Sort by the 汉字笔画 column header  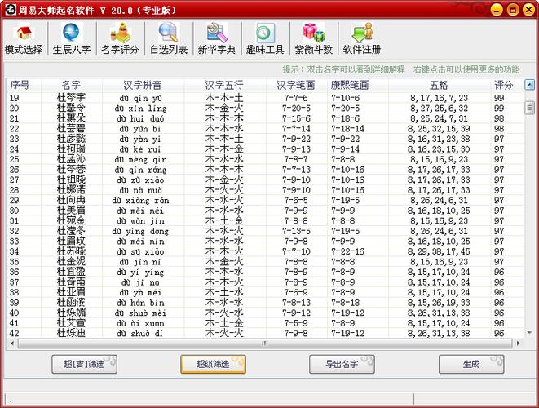(296, 85)
